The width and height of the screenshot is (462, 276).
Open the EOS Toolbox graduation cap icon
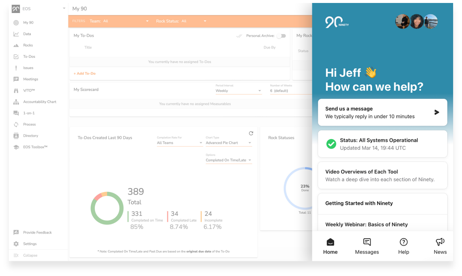[16, 147]
